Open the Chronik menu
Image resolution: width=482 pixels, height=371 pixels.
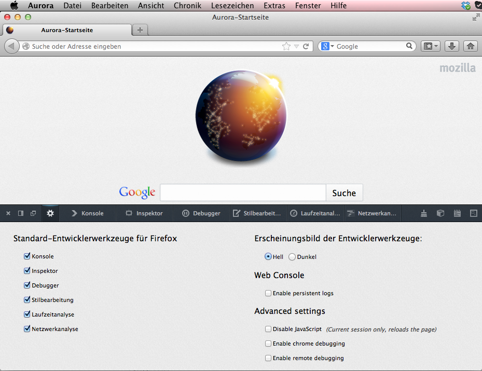tap(187, 6)
